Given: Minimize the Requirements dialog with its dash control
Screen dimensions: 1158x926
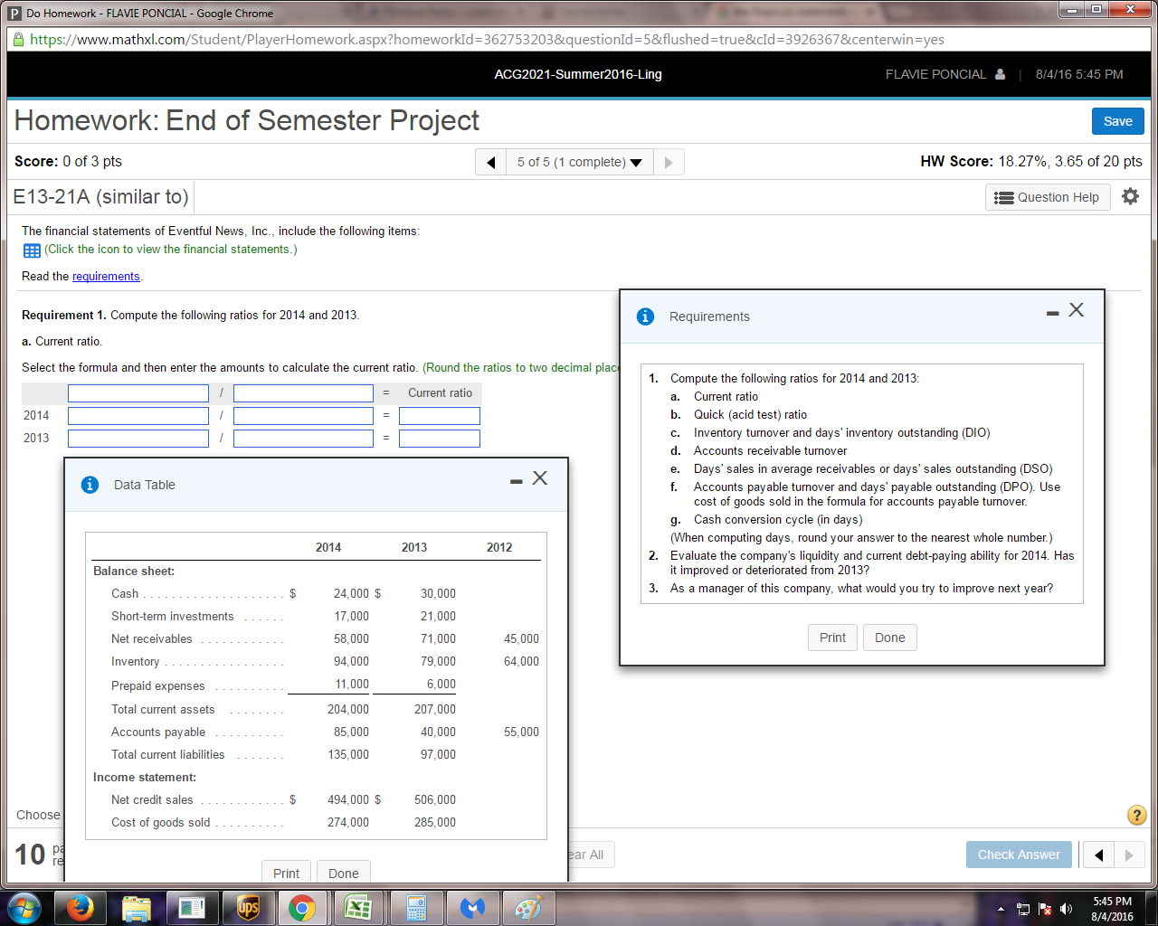Looking at the screenshot, I should point(1051,310).
